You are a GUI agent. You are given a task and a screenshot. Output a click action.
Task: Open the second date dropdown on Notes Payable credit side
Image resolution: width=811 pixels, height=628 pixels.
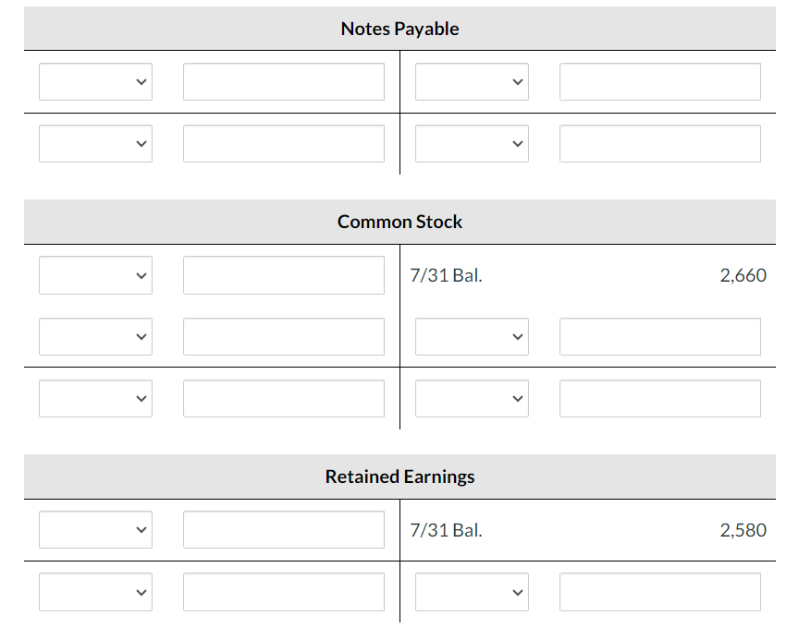[x=472, y=143]
